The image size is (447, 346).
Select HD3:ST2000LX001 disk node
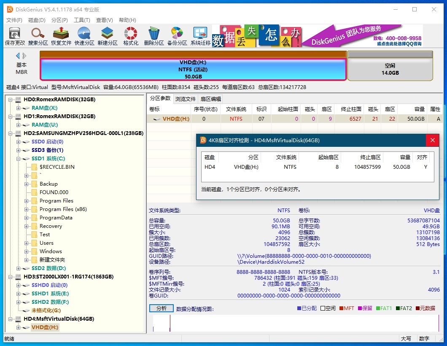(68, 277)
